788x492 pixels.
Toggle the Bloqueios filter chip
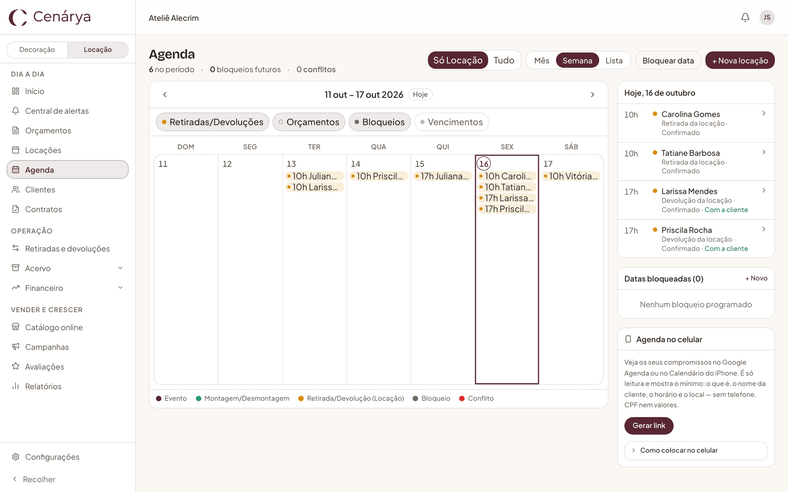(x=379, y=122)
